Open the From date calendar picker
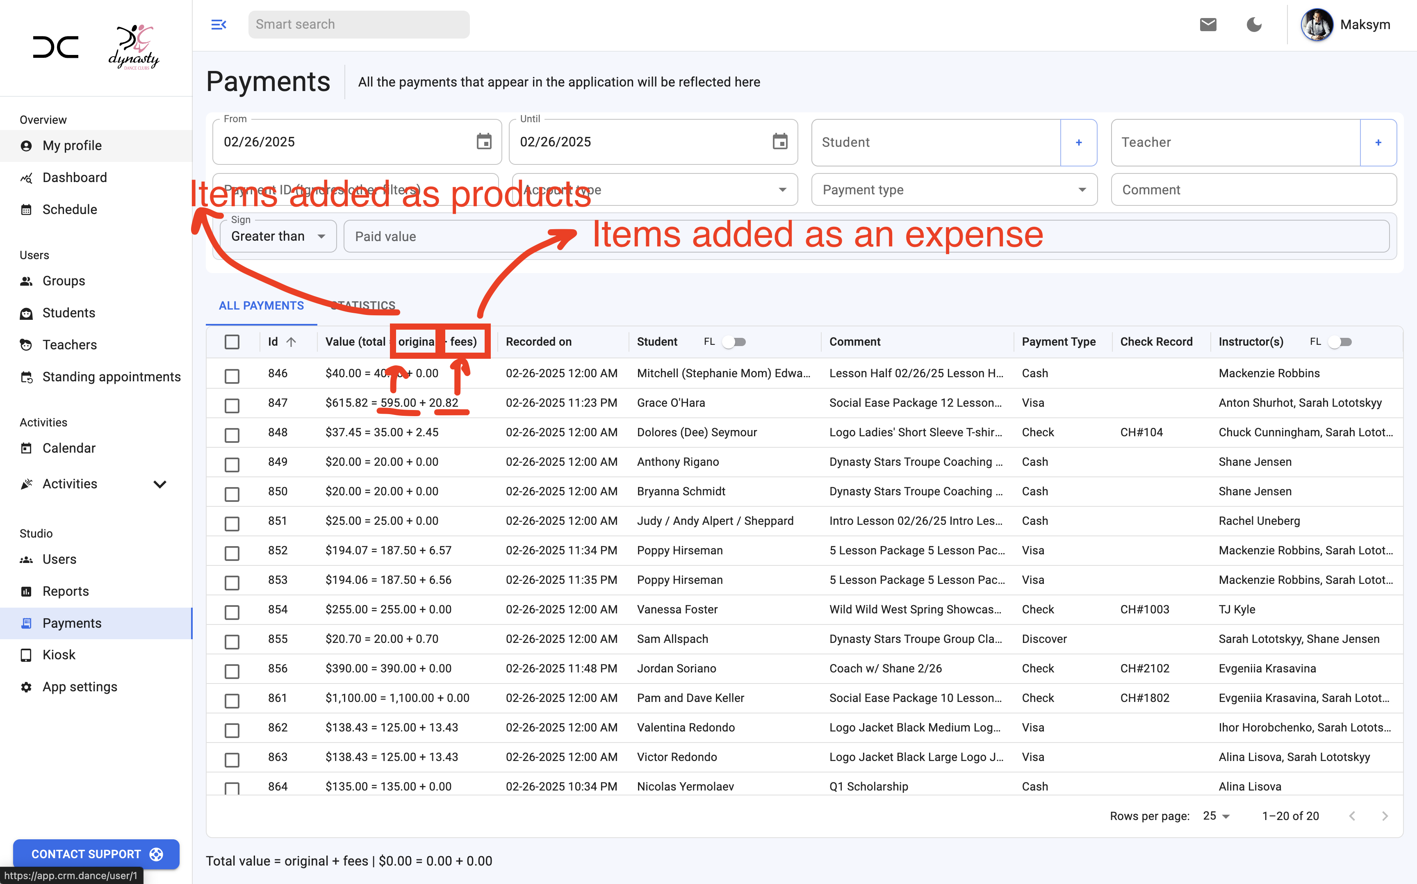 (x=484, y=141)
